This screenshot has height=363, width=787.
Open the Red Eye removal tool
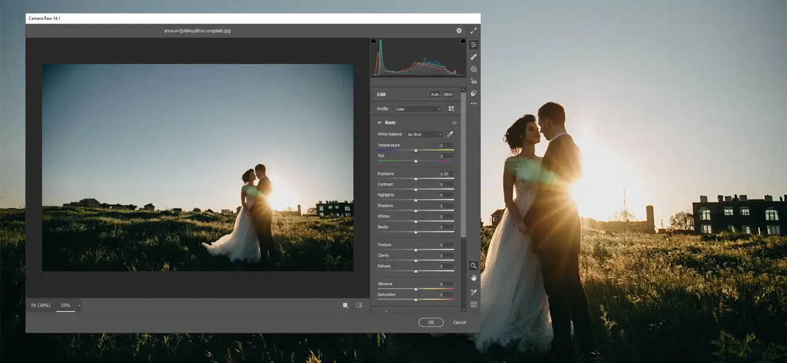click(x=473, y=81)
